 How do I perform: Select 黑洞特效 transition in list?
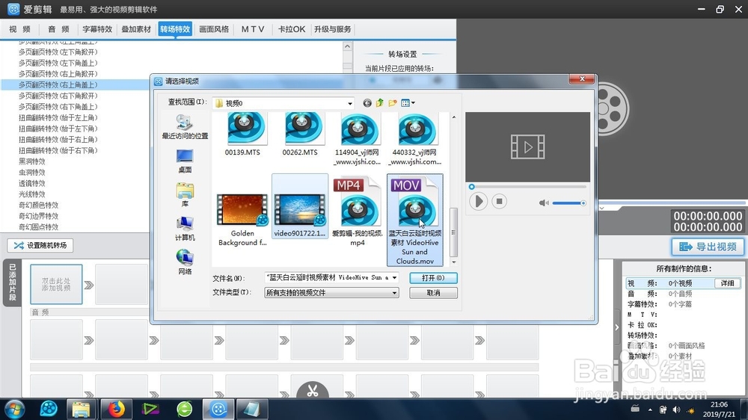click(32, 161)
